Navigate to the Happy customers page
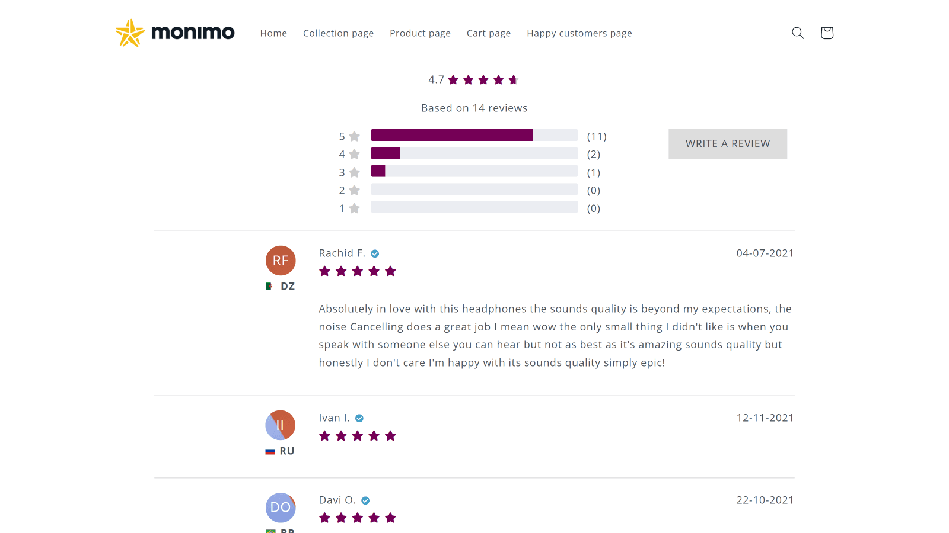949x533 pixels. (x=579, y=33)
